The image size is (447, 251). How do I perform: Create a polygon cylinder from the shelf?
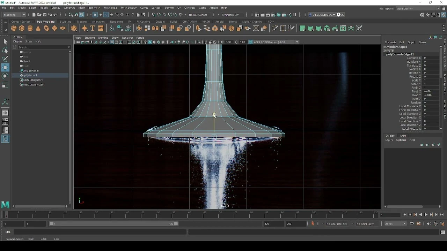click(30, 28)
